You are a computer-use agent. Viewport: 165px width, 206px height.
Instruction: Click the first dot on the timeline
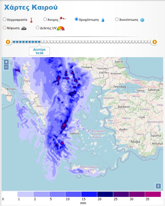click(x=14, y=42)
